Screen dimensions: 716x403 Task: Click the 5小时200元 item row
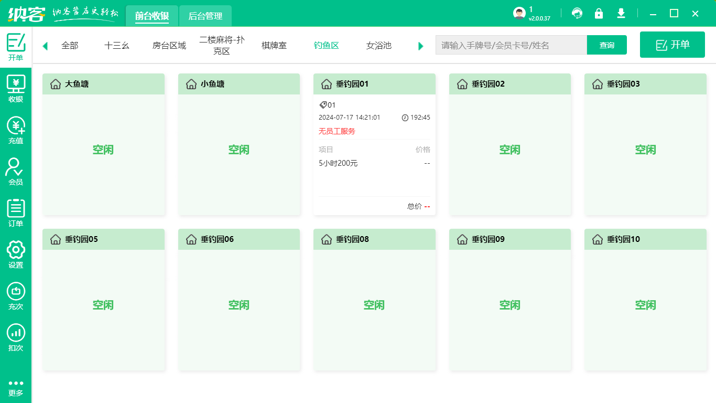tap(374, 163)
